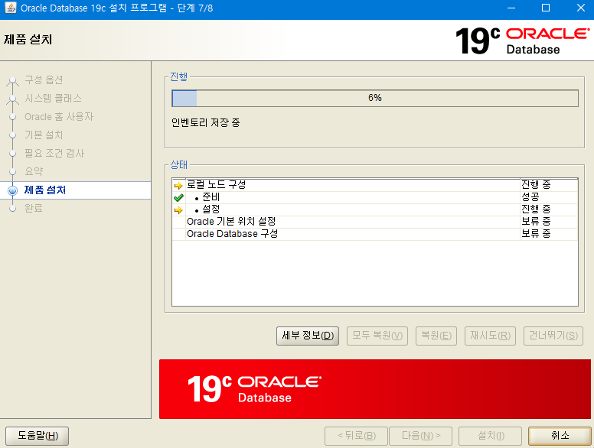594x448 pixels.
Task: Click the red Oracle 19c Database banner
Action: coord(374,389)
